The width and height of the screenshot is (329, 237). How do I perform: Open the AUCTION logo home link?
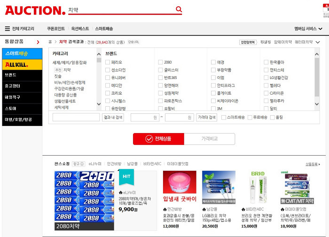35,10
